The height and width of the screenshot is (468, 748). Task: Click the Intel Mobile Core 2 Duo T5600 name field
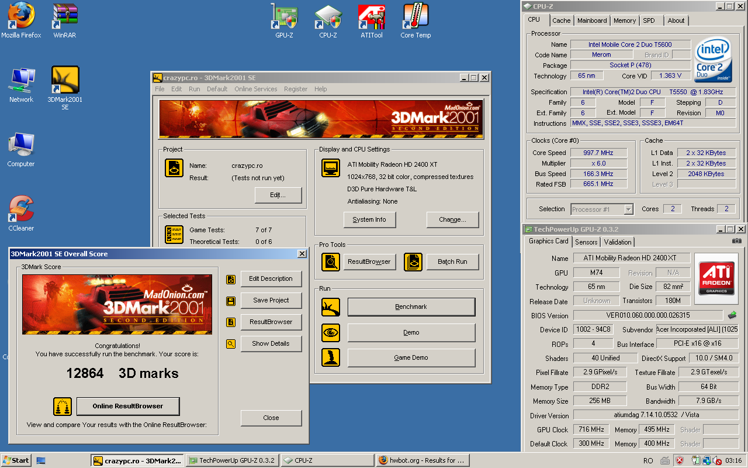(x=630, y=44)
